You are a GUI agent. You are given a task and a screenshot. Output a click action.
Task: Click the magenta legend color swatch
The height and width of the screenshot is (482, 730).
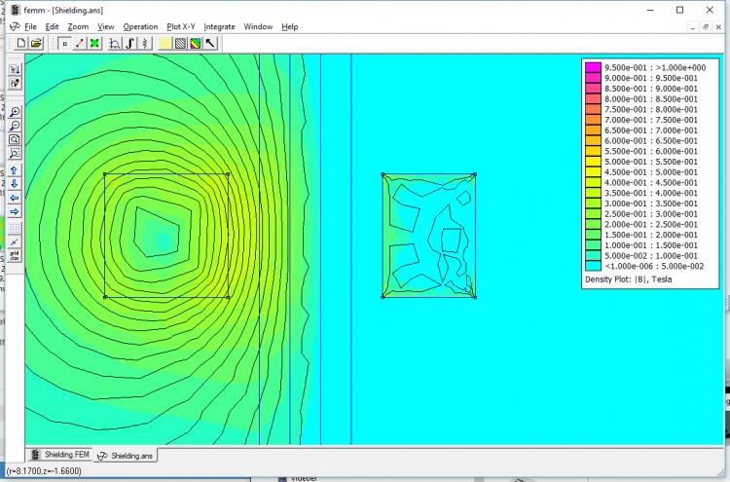pyautogui.click(x=592, y=66)
